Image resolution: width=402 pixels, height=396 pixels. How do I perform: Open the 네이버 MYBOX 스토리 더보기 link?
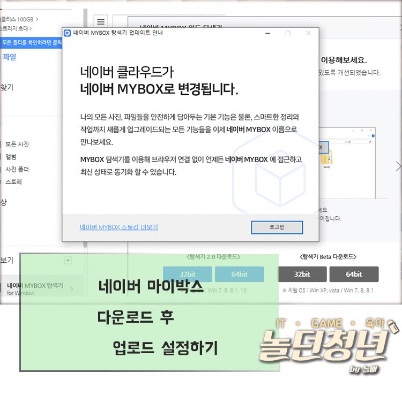(x=118, y=227)
